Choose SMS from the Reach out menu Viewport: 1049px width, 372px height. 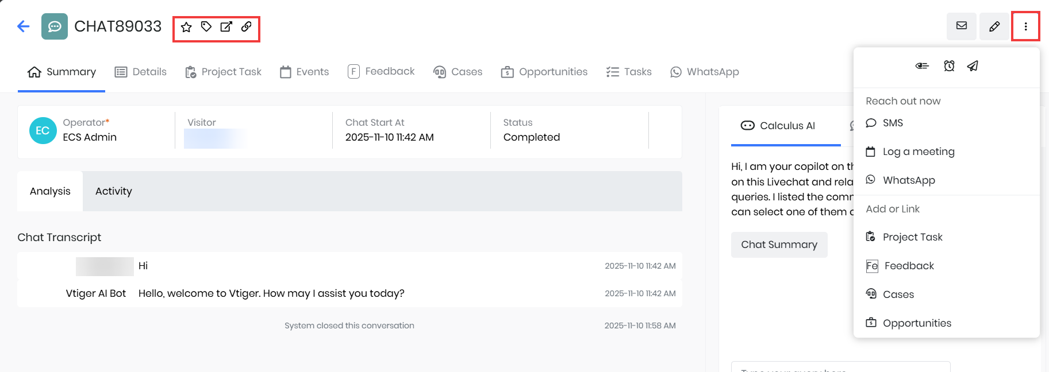pyautogui.click(x=892, y=123)
